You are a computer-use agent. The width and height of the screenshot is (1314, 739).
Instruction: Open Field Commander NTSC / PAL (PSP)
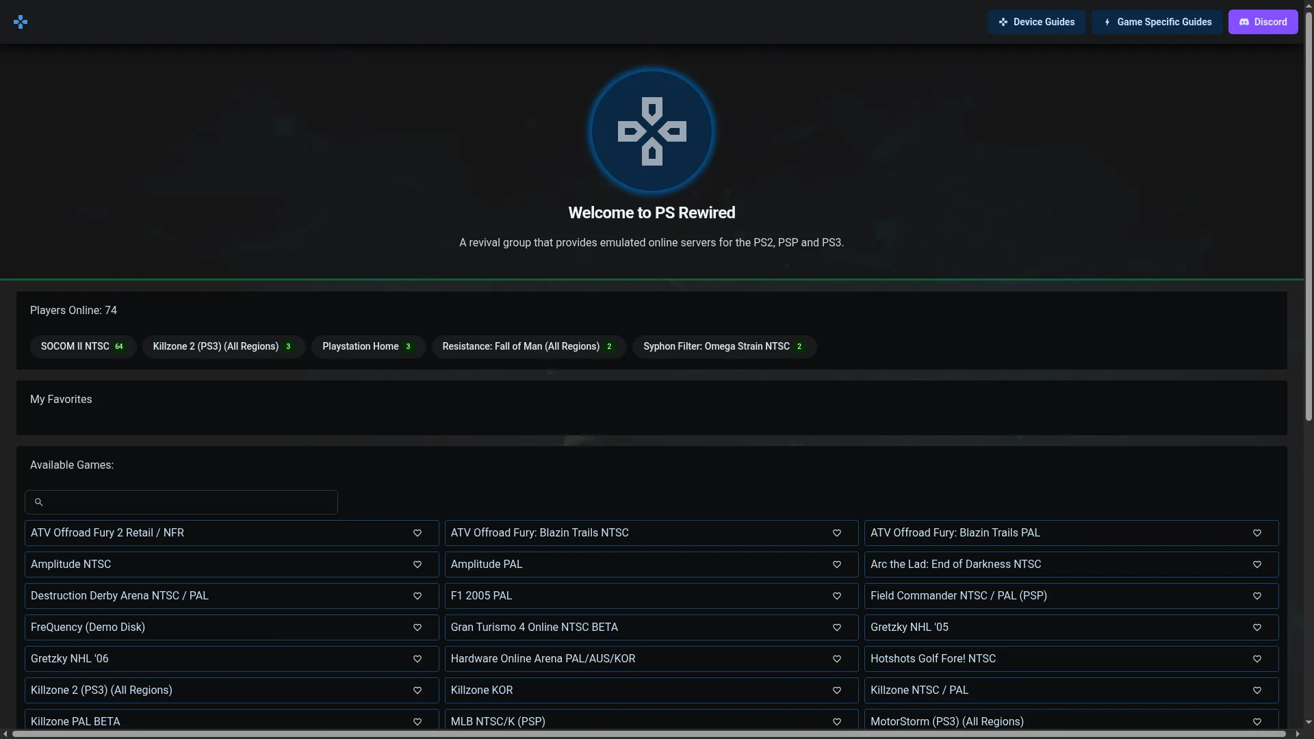tap(1071, 596)
